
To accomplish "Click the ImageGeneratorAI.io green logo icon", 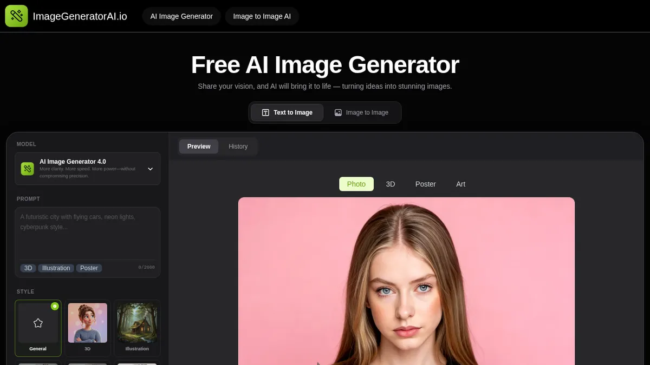I will coord(16,16).
